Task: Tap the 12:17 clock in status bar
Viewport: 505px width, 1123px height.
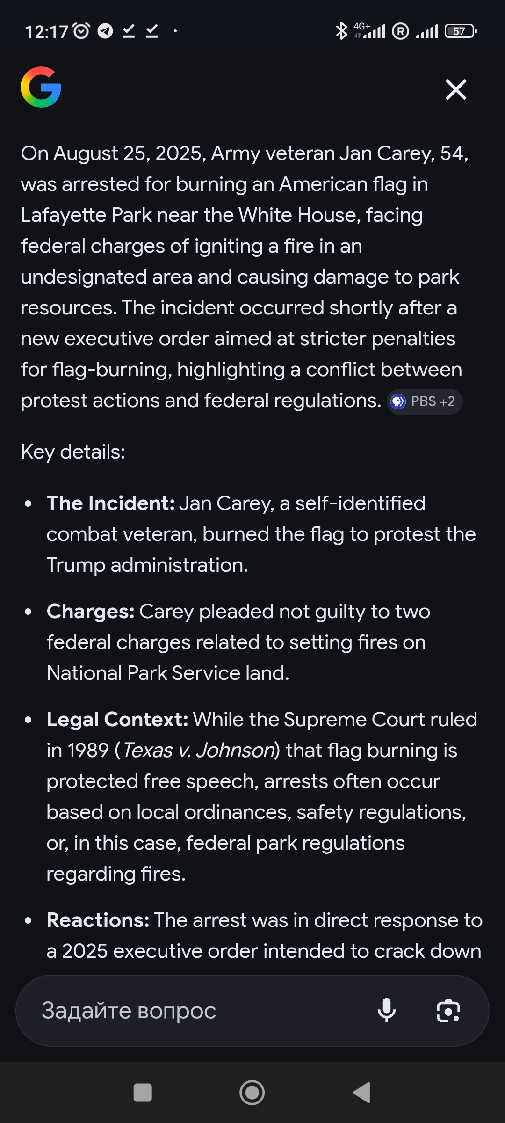Action: coord(47,32)
